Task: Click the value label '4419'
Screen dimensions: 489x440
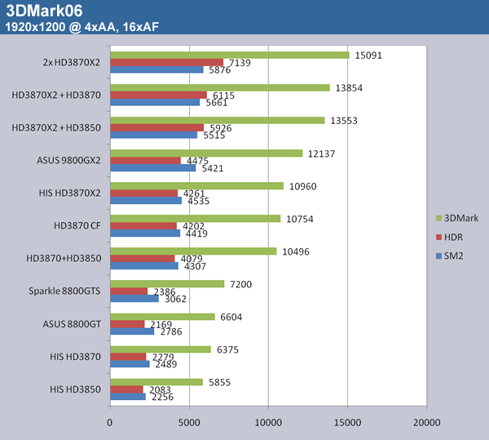Action: click(196, 233)
